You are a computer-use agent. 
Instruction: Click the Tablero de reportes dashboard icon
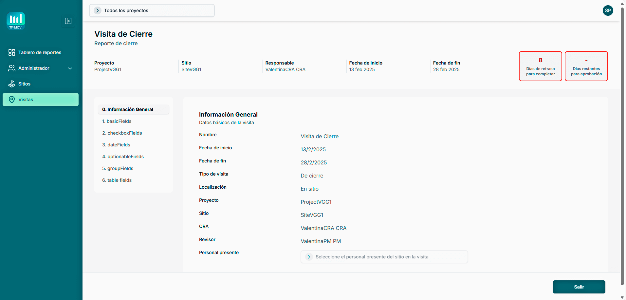tap(12, 52)
